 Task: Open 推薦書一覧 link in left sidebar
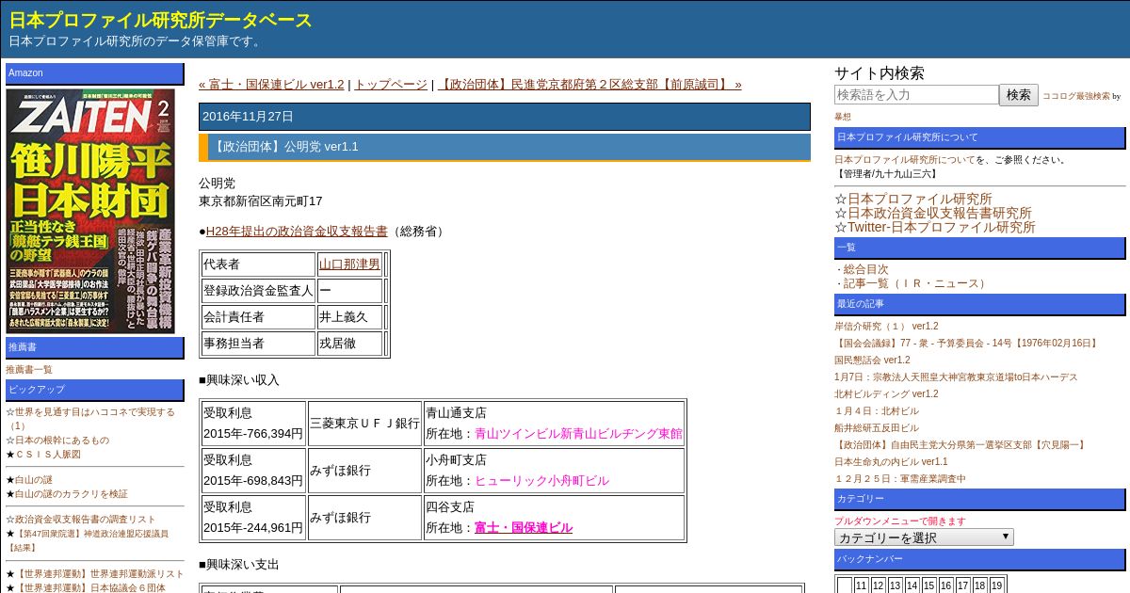(x=29, y=370)
